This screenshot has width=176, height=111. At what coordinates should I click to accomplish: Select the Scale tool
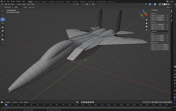click(3, 27)
